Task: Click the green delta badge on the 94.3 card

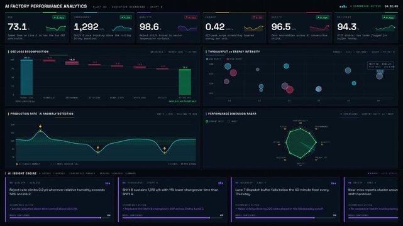Action: click(389, 18)
